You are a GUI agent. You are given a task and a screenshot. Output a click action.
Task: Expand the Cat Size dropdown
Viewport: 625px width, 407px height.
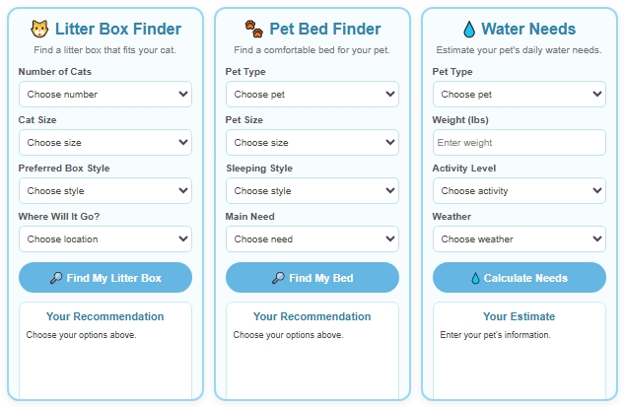(105, 142)
